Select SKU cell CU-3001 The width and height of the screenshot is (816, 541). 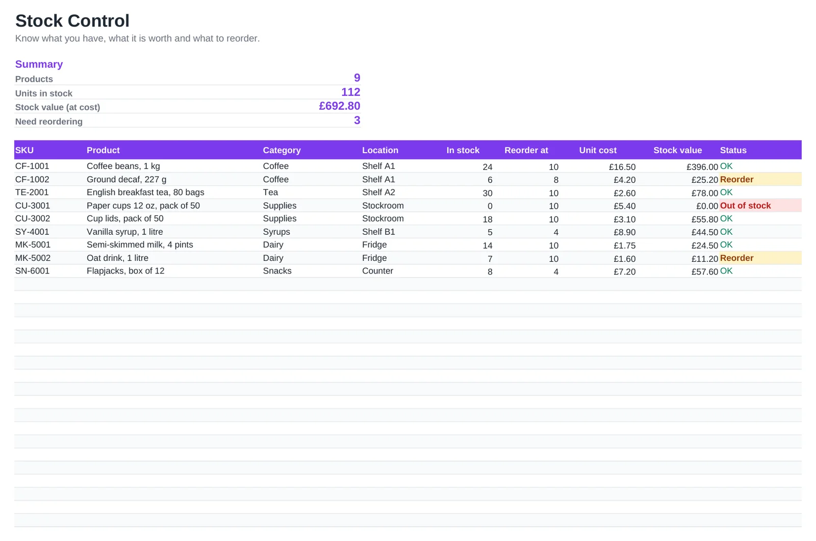(x=33, y=205)
